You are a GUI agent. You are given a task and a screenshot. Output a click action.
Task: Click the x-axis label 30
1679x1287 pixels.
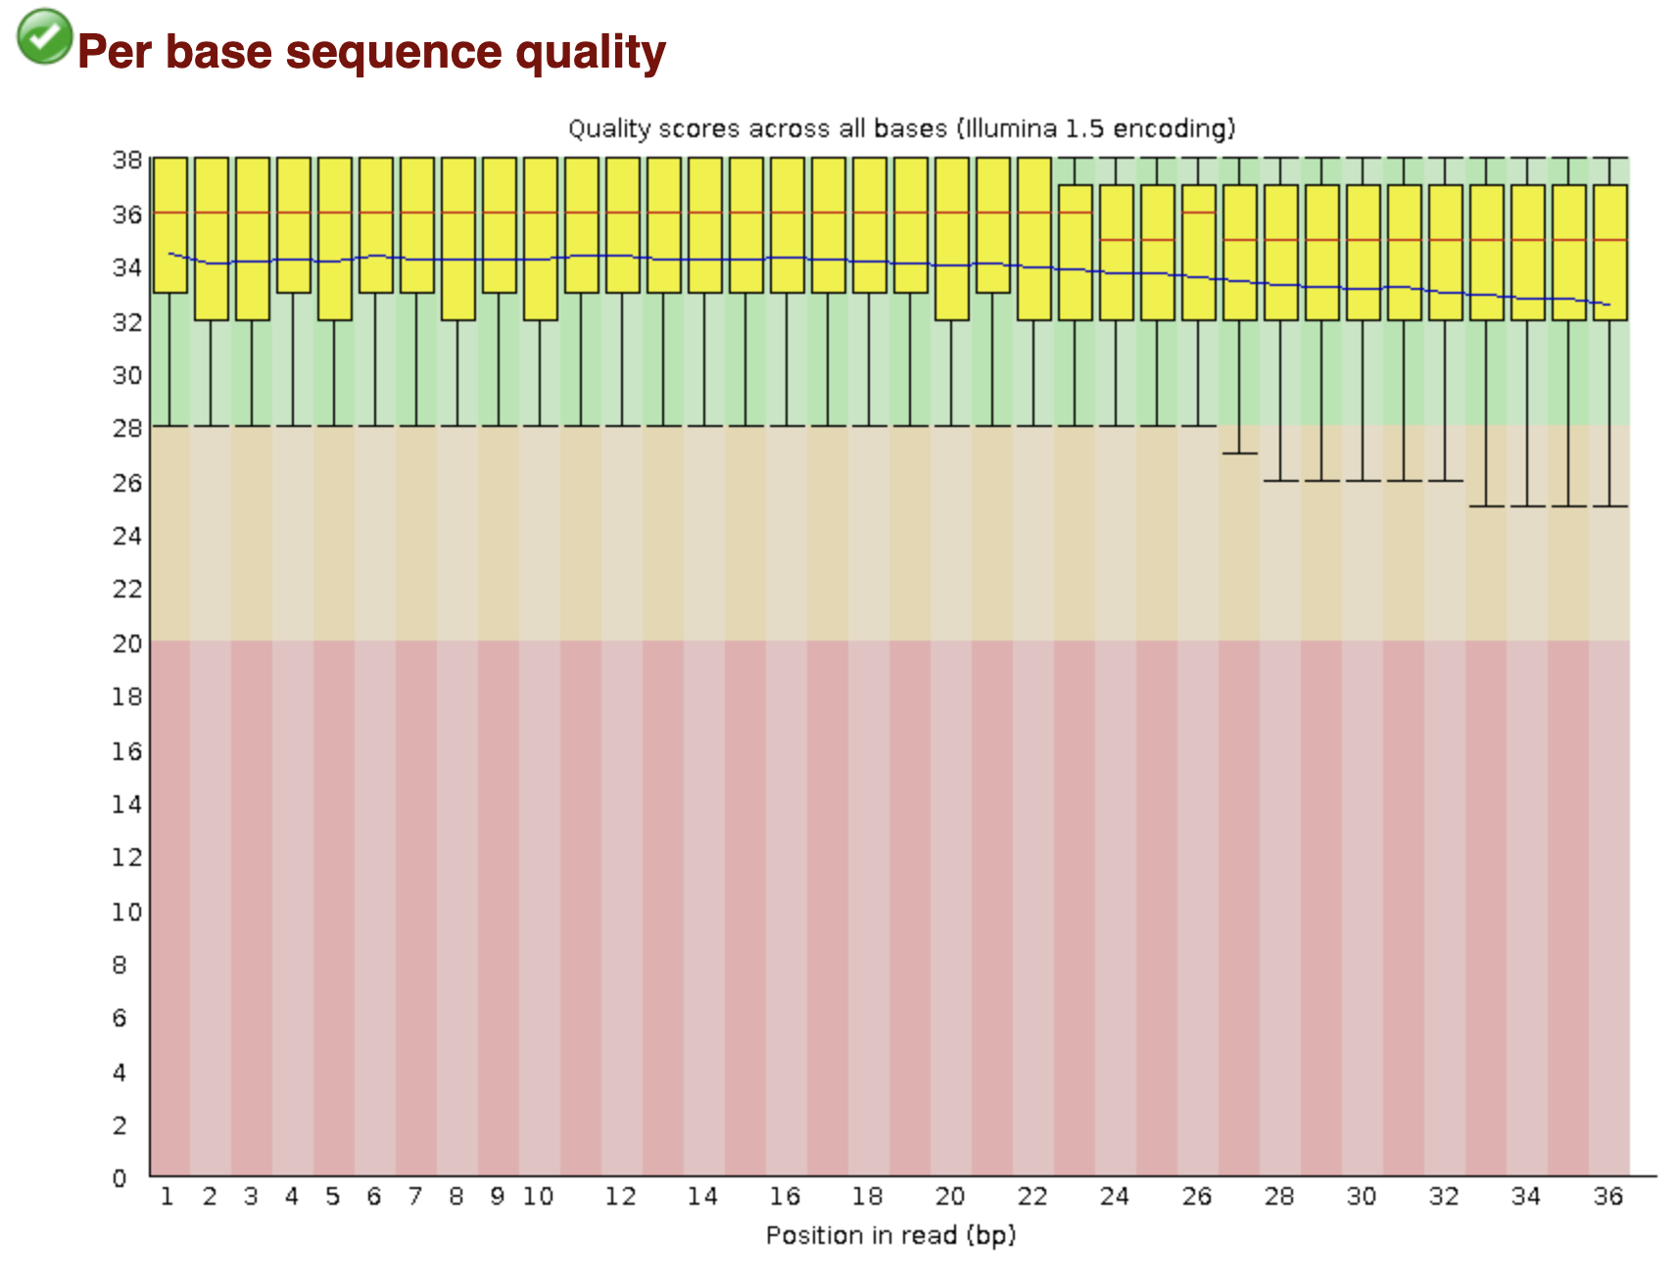1361,1197
